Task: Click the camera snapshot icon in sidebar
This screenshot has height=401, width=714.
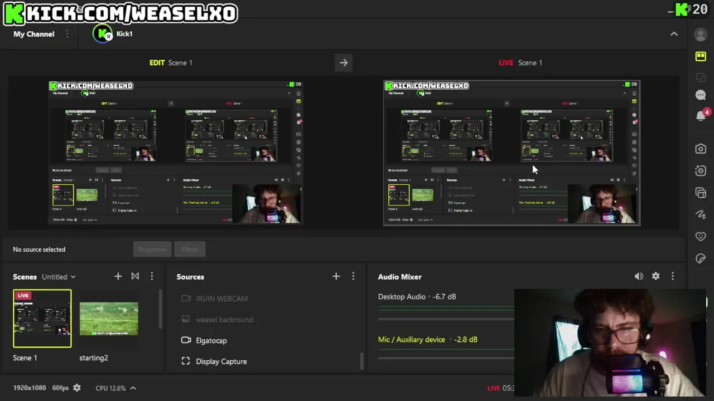Action: pyautogui.click(x=701, y=149)
